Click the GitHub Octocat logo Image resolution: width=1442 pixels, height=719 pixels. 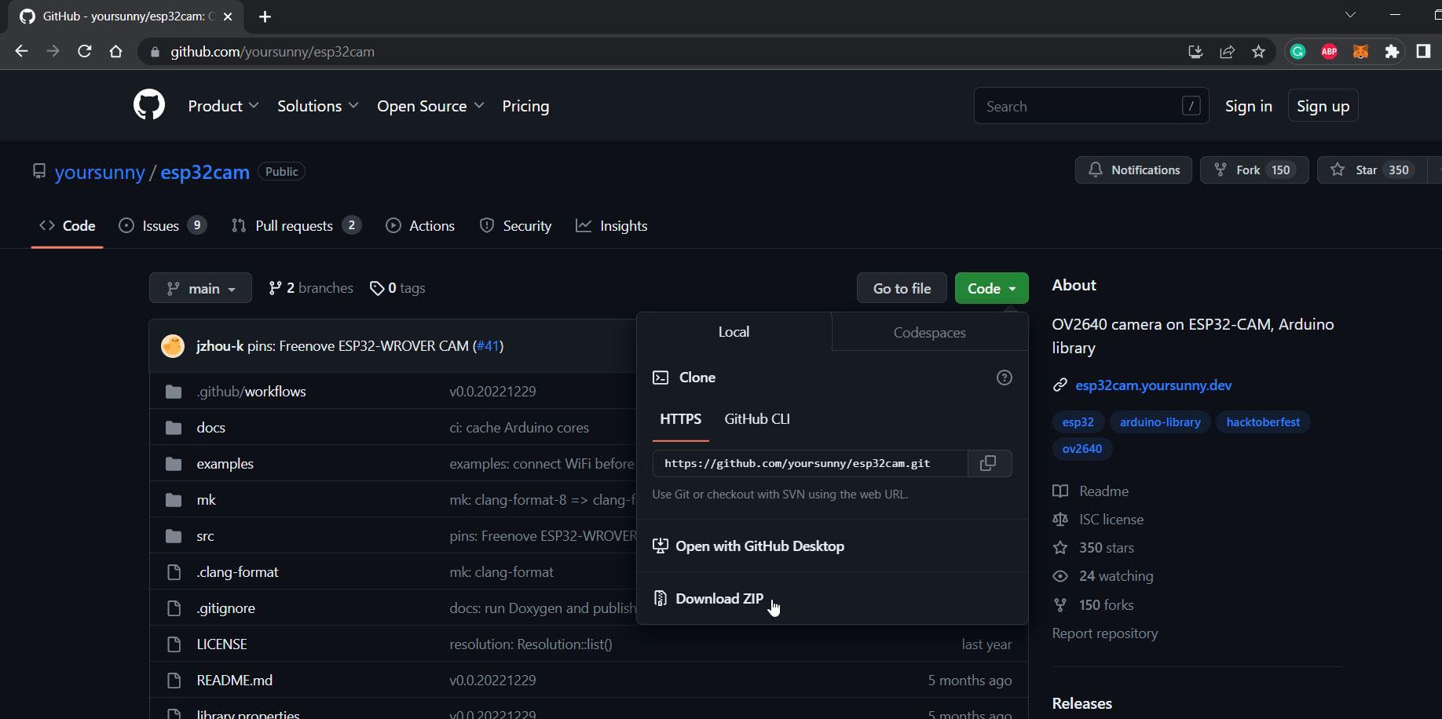pos(149,105)
